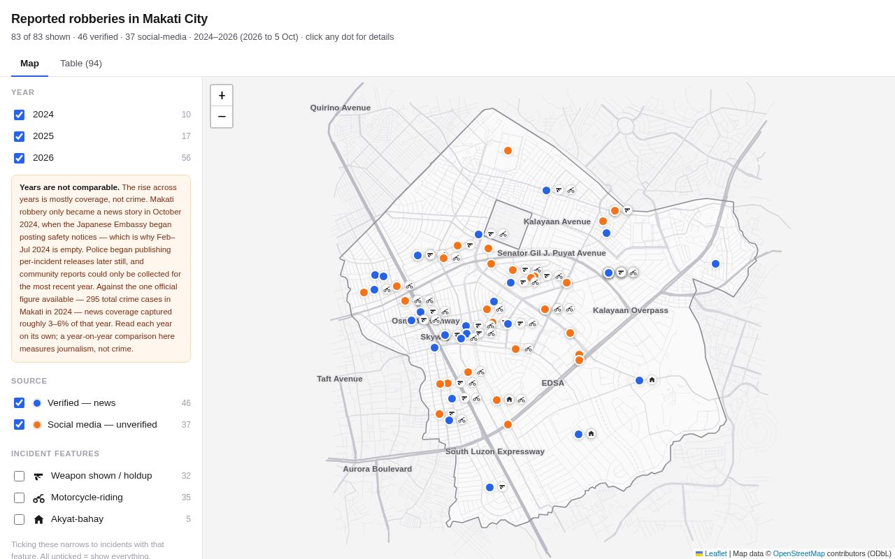Screen dimensions: 895x559
Task: Click the Kalayaan Avenue map label
Action: click(557, 222)
